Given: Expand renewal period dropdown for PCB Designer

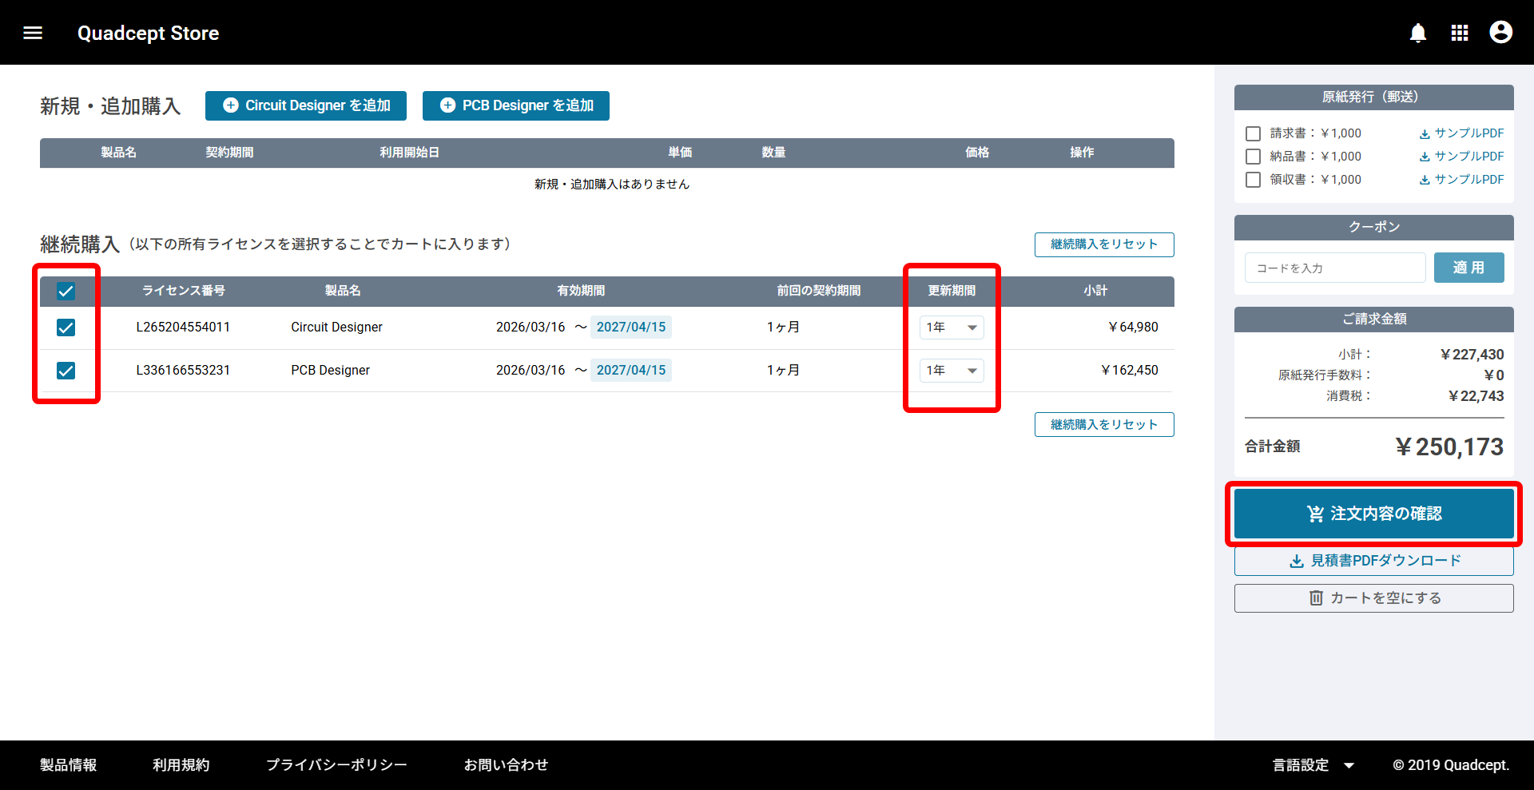Looking at the screenshot, I should tap(951, 371).
